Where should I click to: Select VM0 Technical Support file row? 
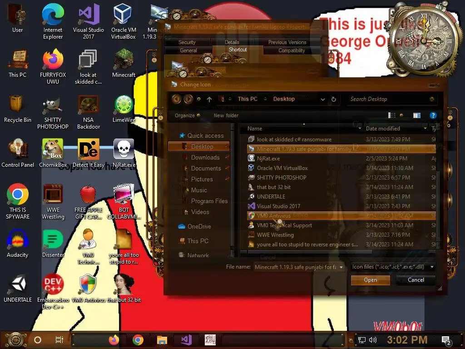coord(341,225)
